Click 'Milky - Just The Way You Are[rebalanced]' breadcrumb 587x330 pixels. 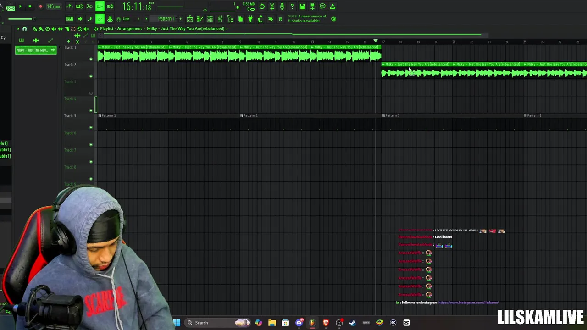tap(186, 28)
